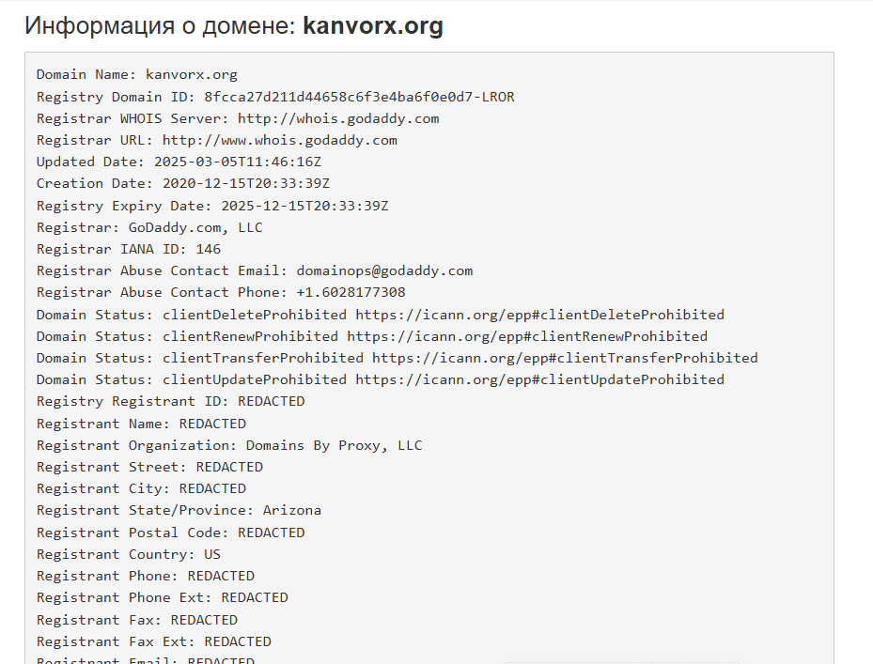Viewport: 873px width, 664px height.
Task: Click the clientDeleteProhibited ICANN URL
Action: click(539, 315)
